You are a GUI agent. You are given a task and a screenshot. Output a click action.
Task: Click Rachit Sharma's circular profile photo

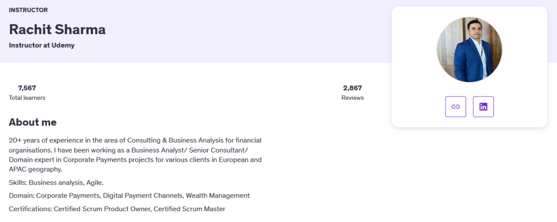pyautogui.click(x=469, y=49)
